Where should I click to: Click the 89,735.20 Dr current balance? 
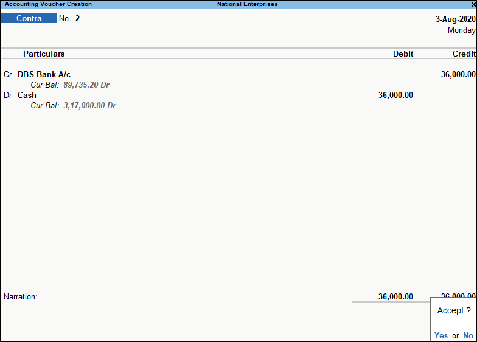[86, 85]
